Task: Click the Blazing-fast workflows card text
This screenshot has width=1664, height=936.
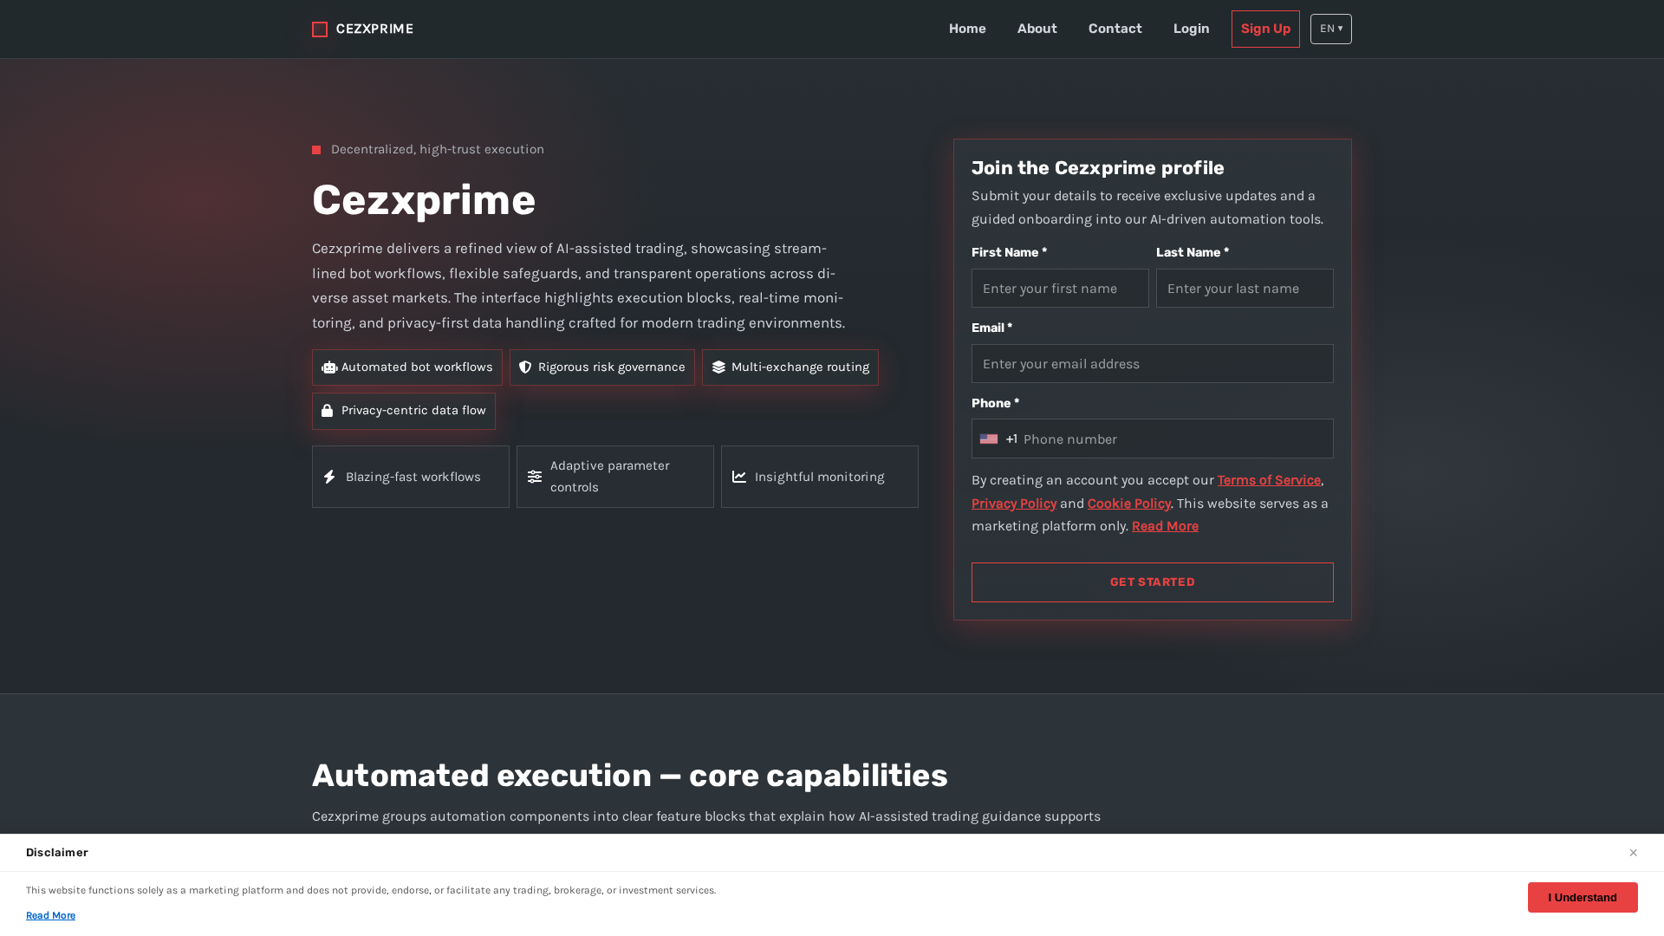Action: (x=413, y=477)
